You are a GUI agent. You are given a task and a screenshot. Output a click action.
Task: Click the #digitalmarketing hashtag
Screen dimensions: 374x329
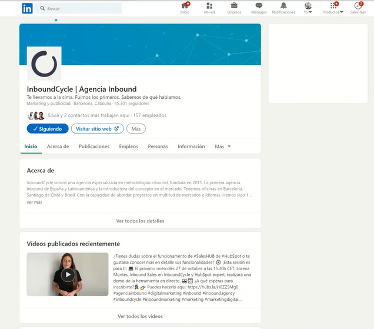point(165,293)
